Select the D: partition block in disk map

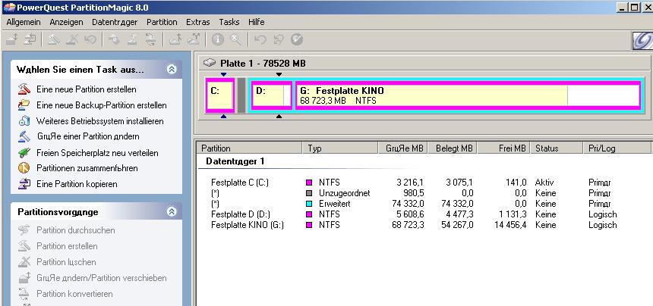point(272,95)
